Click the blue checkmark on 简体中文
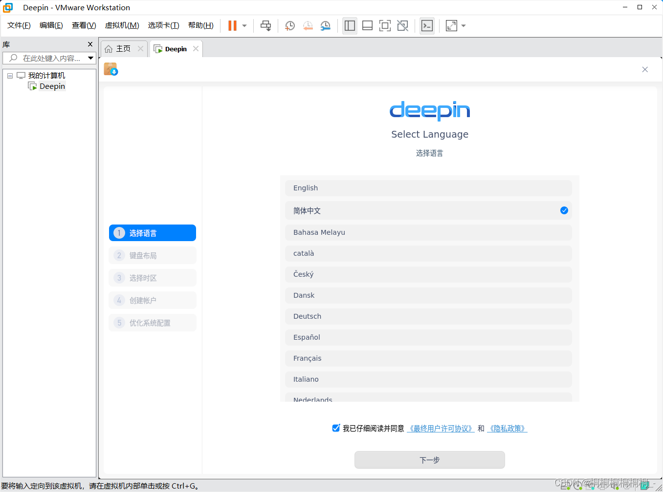The width and height of the screenshot is (663, 492). [564, 210]
